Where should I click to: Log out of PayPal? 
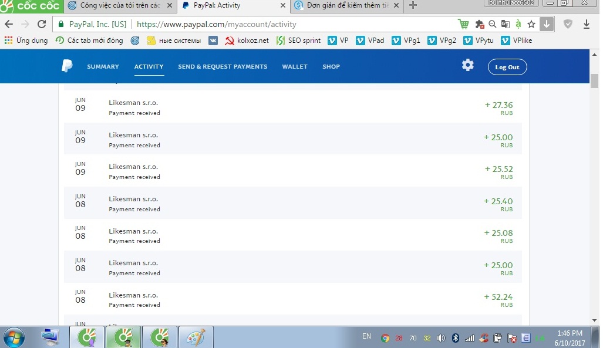point(507,67)
